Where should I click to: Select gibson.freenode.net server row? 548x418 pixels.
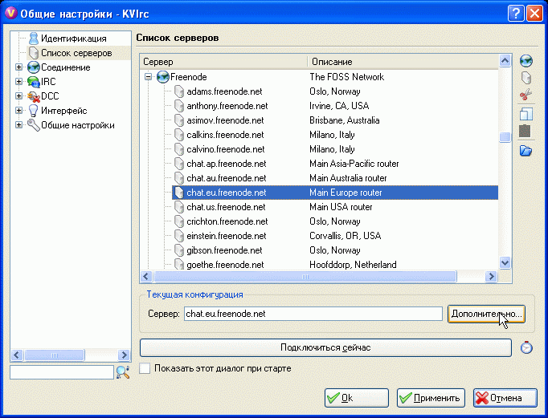click(x=335, y=250)
